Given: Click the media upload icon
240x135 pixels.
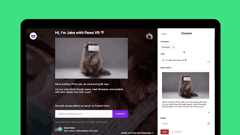Looking at the screenshot, I should (209, 123).
